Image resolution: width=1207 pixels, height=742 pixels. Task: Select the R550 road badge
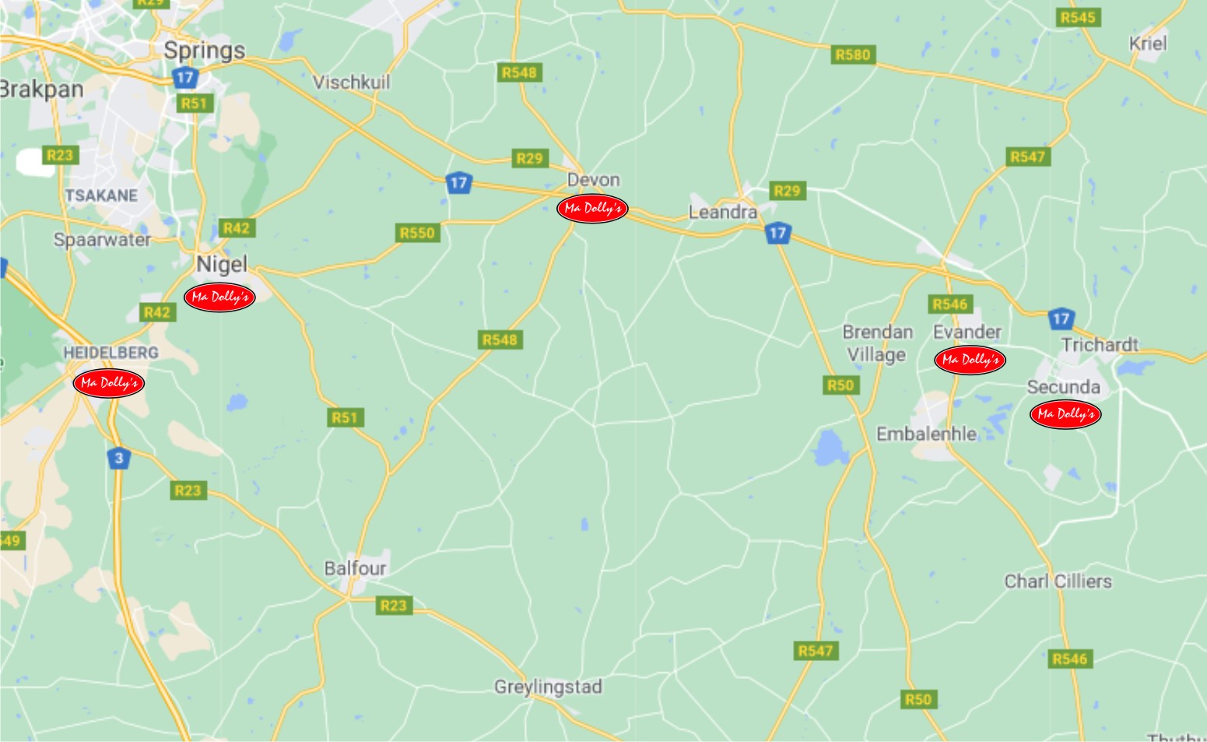(417, 233)
